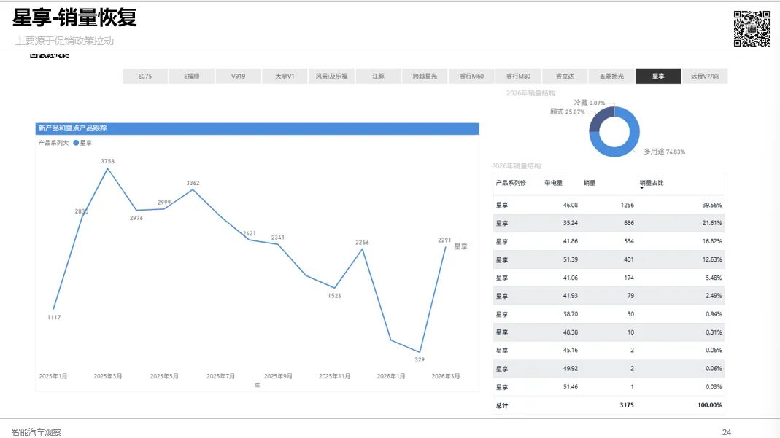
Task: Sort by the 销量 column header
Action: [x=590, y=183]
